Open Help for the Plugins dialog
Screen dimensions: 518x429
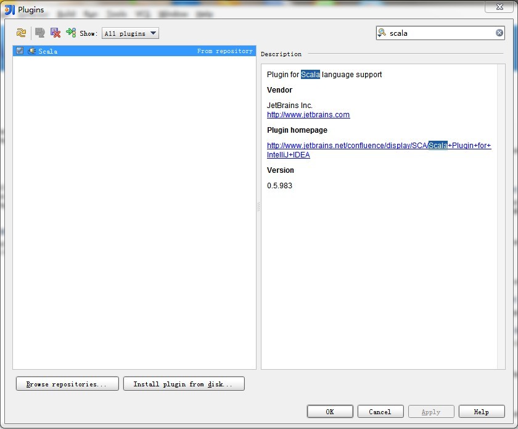tap(482, 412)
